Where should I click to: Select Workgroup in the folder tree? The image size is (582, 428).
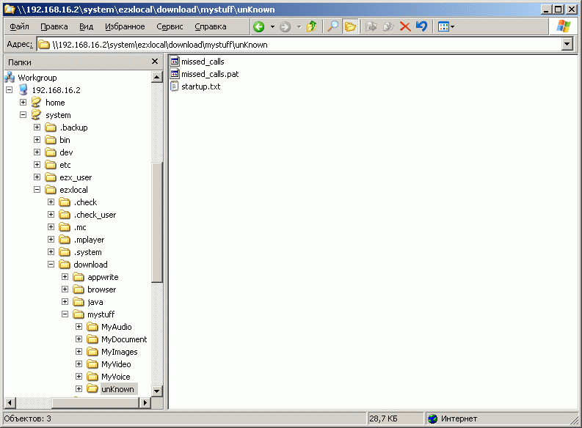pyautogui.click(x=37, y=78)
